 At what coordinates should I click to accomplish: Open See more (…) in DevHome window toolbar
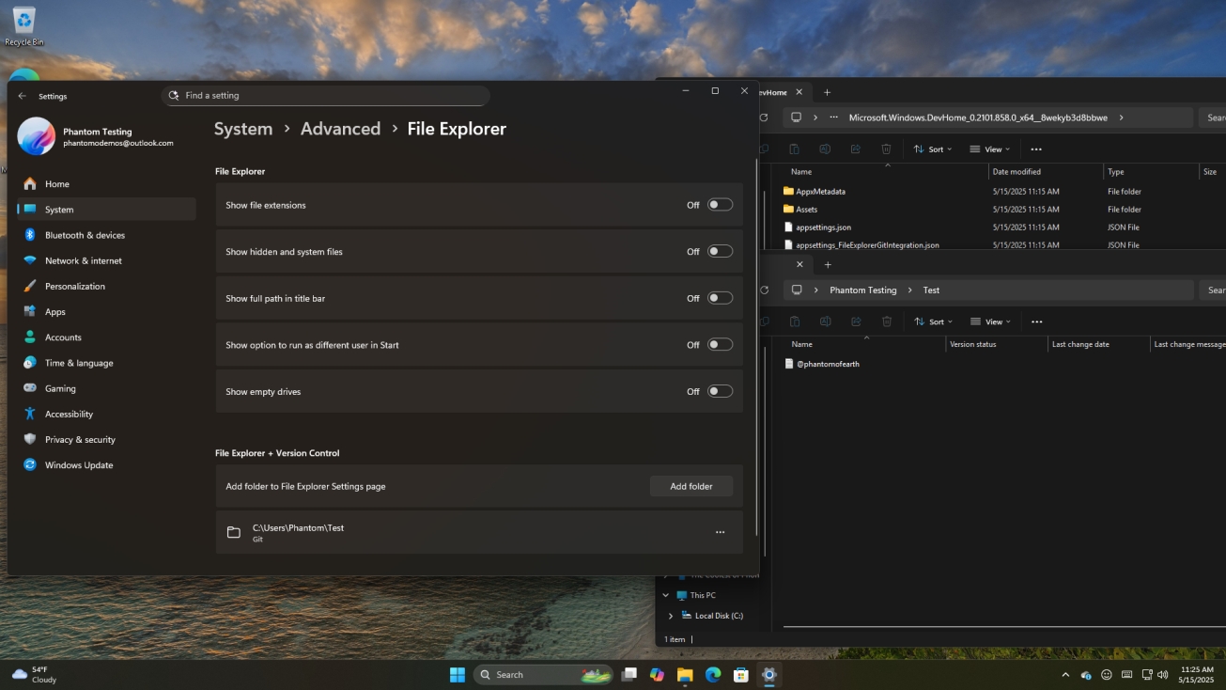tap(1036, 149)
